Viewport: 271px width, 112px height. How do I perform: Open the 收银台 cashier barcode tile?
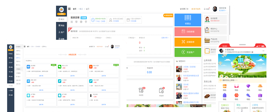coord(188,20)
